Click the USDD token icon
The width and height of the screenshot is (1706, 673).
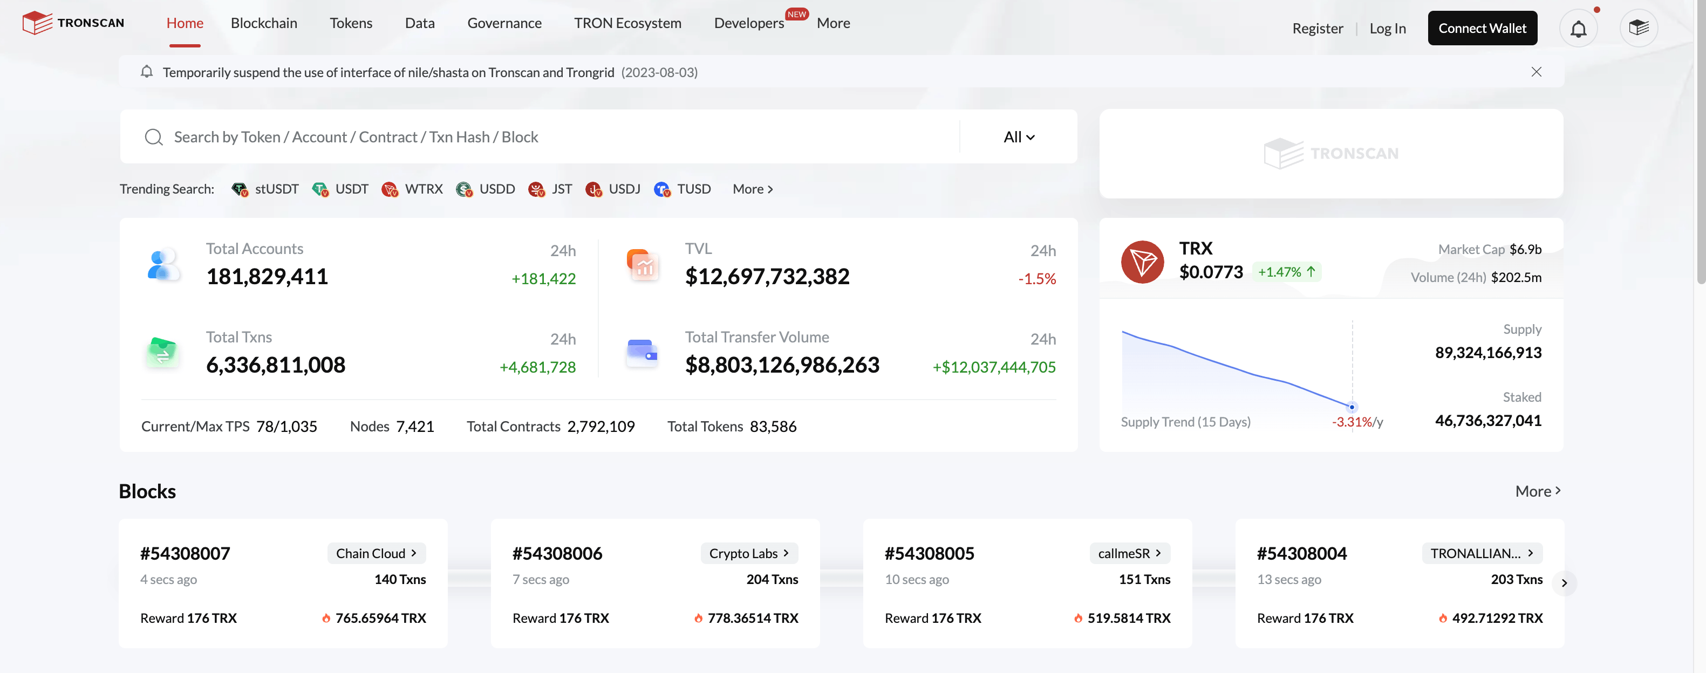click(x=463, y=189)
